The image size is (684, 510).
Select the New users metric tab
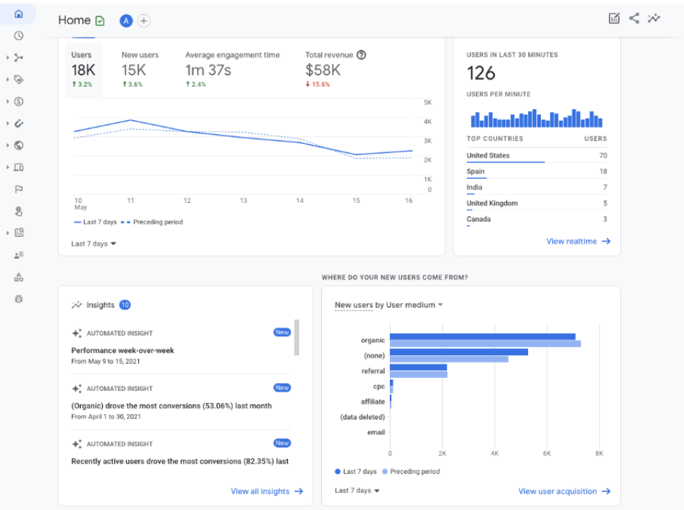tap(140, 70)
